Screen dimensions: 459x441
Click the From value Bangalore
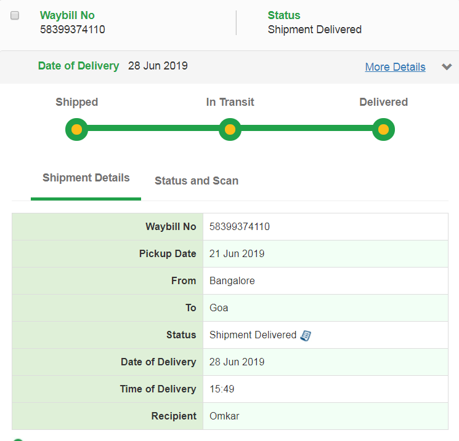[232, 281]
